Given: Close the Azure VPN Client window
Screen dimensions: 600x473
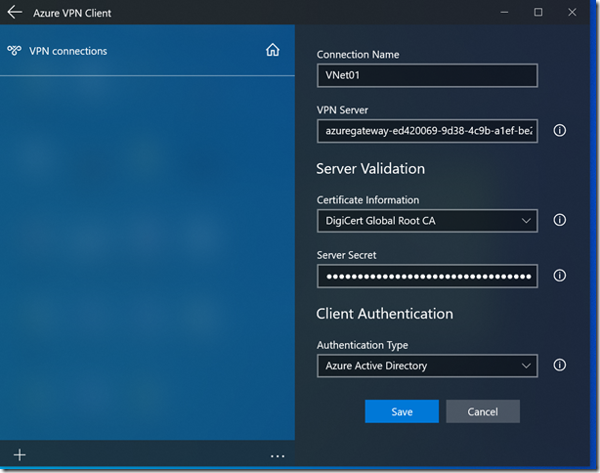Looking at the screenshot, I should (x=572, y=13).
